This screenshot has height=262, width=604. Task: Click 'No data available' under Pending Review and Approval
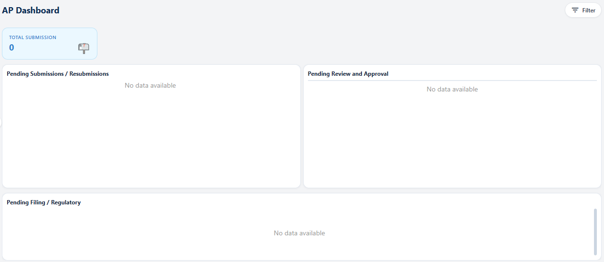point(452,89)
